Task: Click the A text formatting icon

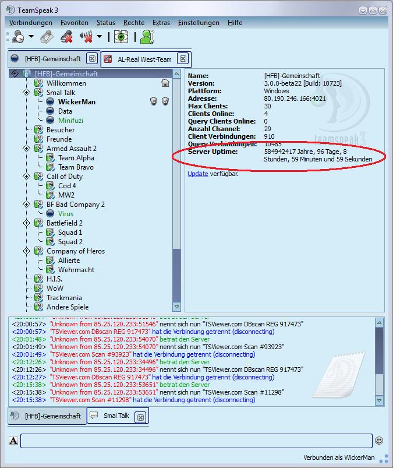Action: click(x=13, y=441)
